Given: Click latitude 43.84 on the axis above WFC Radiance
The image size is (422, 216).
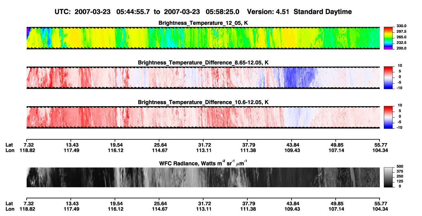Looking at the screenshot, I should tap(292, 145).
